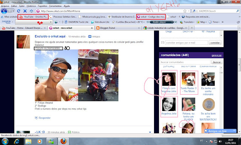
Task: Stop loading with the X icon
Action: pyautogui.click(x=25, y=11)
